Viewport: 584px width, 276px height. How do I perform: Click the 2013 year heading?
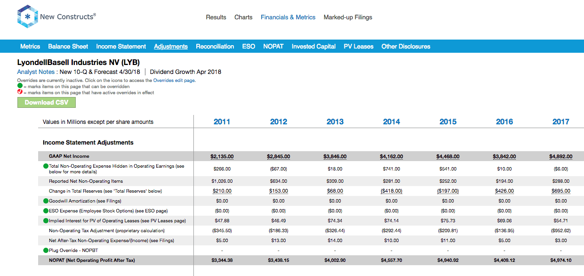pos(335,122)
